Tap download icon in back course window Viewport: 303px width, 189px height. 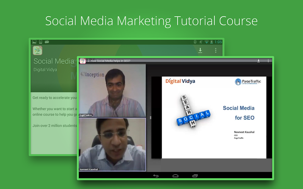(x=200, y=50)
